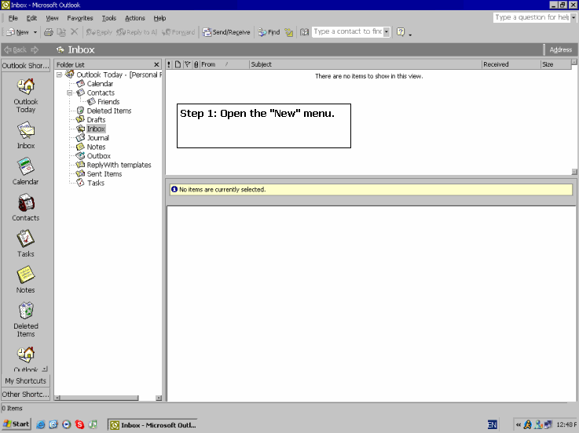The height and width of the screenshot is (433, 579).
Task: Select the Journal folder
Action: coord(98,138)
